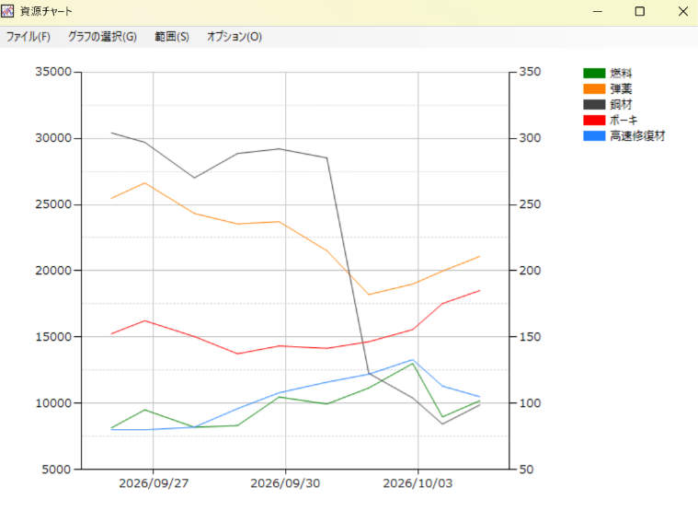The image size is (698, 511).
Task: Click the ボーキ legend label
Action: pyautogui.click(x=624, y=121)
